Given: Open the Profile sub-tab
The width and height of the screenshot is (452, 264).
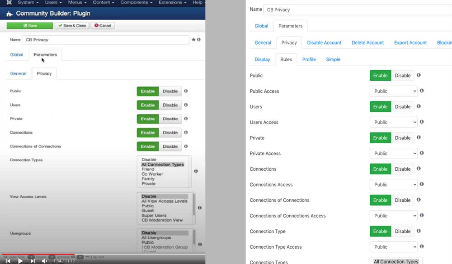Looking at the screenshot, I should pos(309,59).
